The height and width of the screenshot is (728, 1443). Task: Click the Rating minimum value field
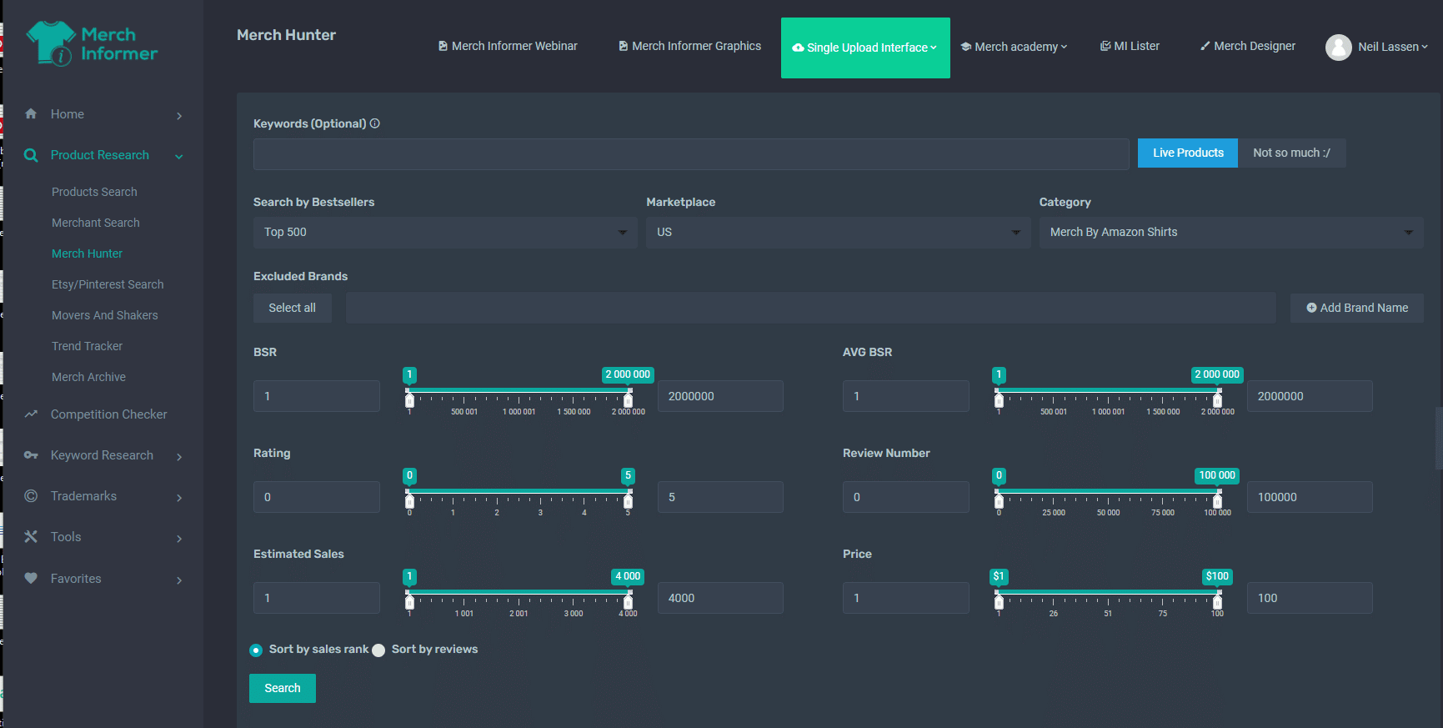tap(317, 497)
